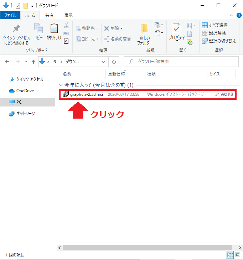Click the file name graphviz-2.38.msi
This screenshot has width=243, height=260.
(x=87, y=94)
